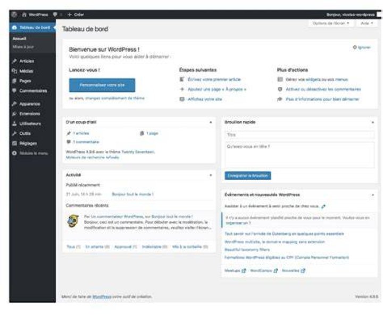Click Personnalisez votre site button
This screenshot has width=383, height=323.
pyautogui.click(x=102, y=85)
